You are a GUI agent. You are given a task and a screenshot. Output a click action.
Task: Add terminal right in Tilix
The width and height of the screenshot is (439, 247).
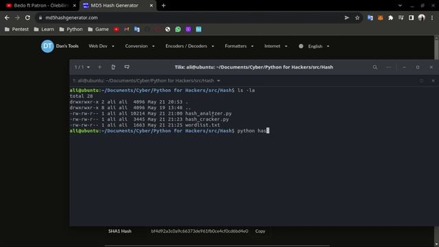(113, 67)
